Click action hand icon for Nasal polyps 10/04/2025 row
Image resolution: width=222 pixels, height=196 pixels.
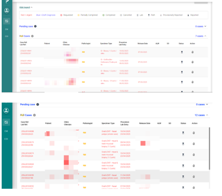pos(194,133)
